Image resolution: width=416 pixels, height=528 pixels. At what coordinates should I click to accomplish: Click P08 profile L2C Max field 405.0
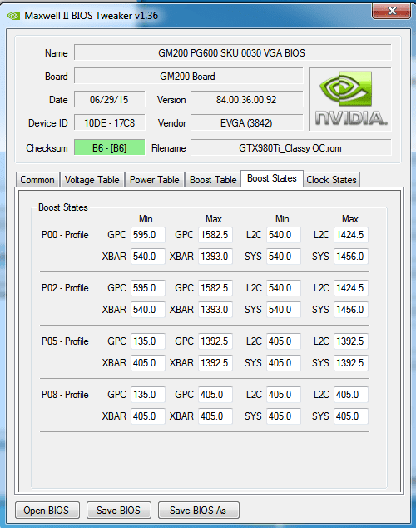tap(351, 394)
